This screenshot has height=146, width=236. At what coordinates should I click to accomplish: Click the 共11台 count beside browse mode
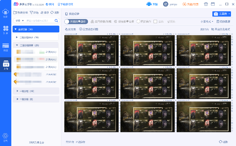coord(204,29)
